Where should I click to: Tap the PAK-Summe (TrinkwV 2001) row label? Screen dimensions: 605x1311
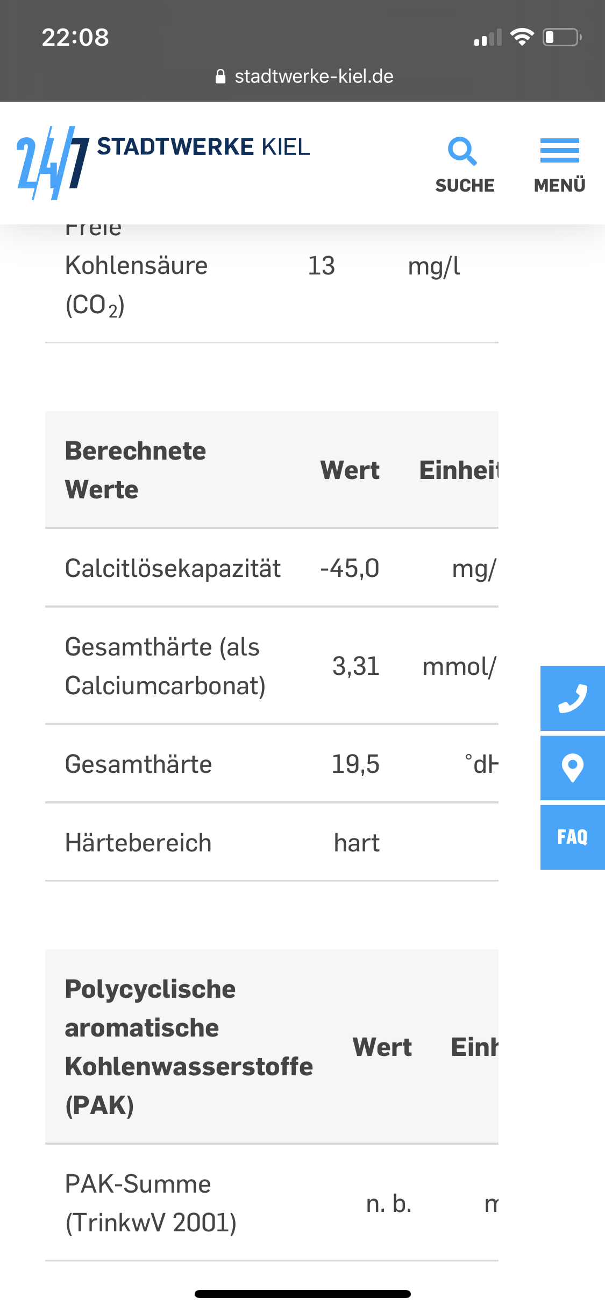151,1203
